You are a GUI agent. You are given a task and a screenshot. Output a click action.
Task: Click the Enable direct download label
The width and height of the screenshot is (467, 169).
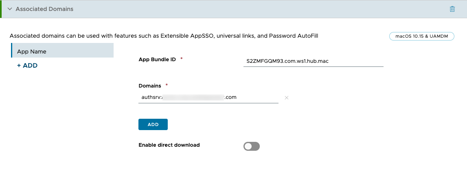tap(169, 145)
